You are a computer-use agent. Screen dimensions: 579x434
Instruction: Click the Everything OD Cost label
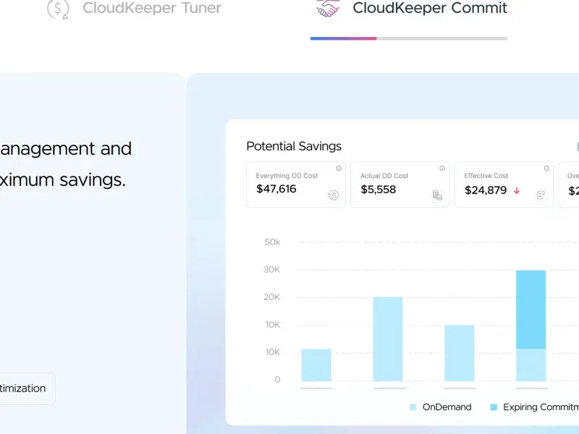click(x=287, y=176)
